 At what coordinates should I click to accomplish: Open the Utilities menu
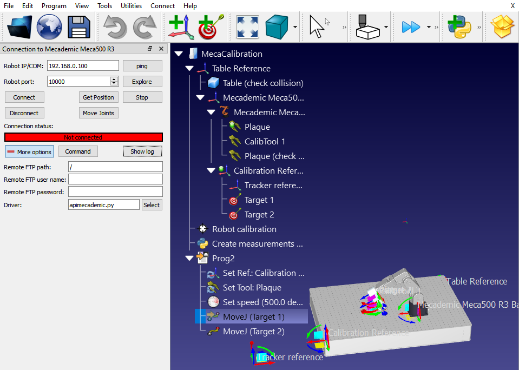tap(131, 6)
